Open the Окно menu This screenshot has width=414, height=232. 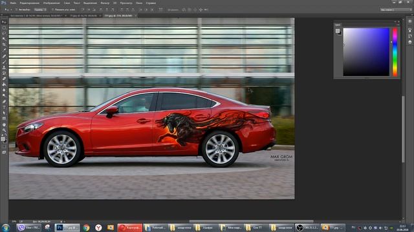tap(139, 3)
